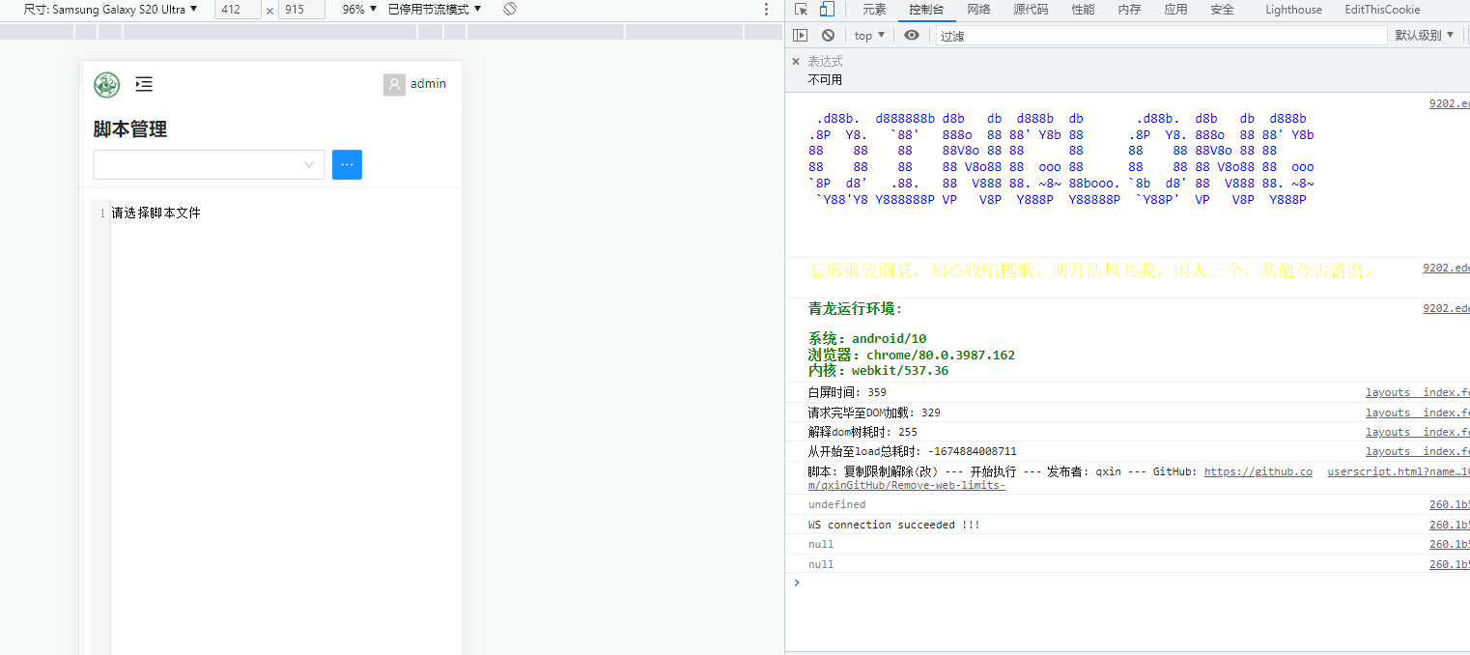Click the viewport width field showing 412

(x=237, y=10)
